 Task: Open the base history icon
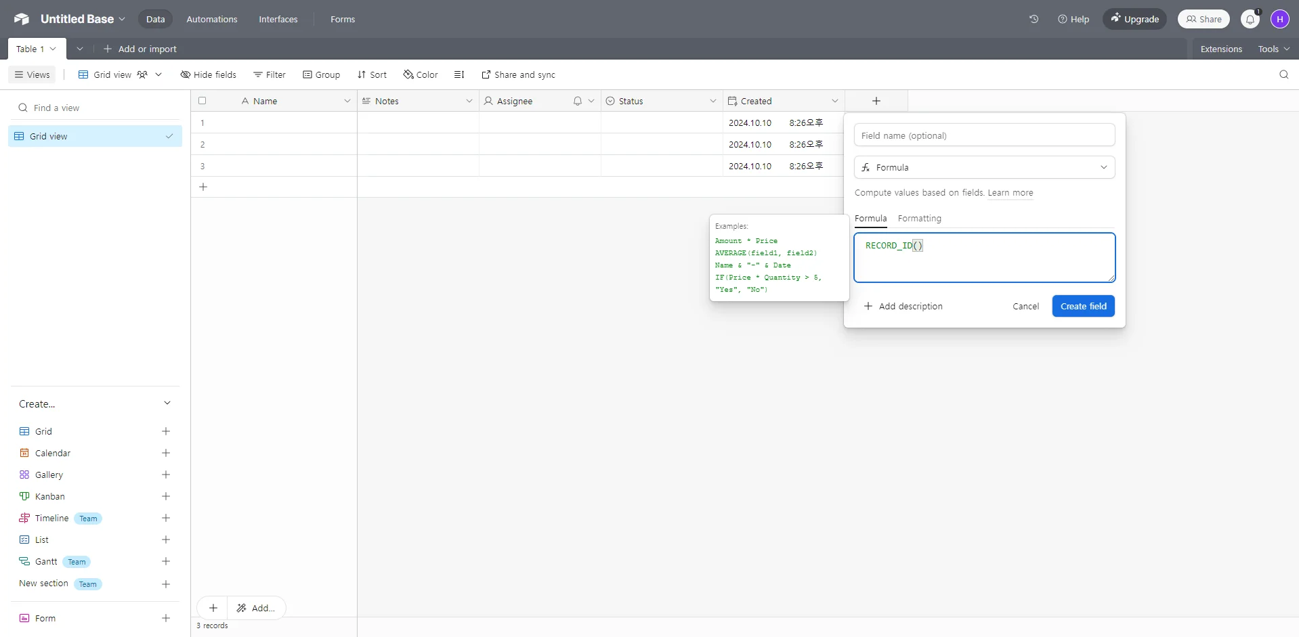click(1034, 19)
